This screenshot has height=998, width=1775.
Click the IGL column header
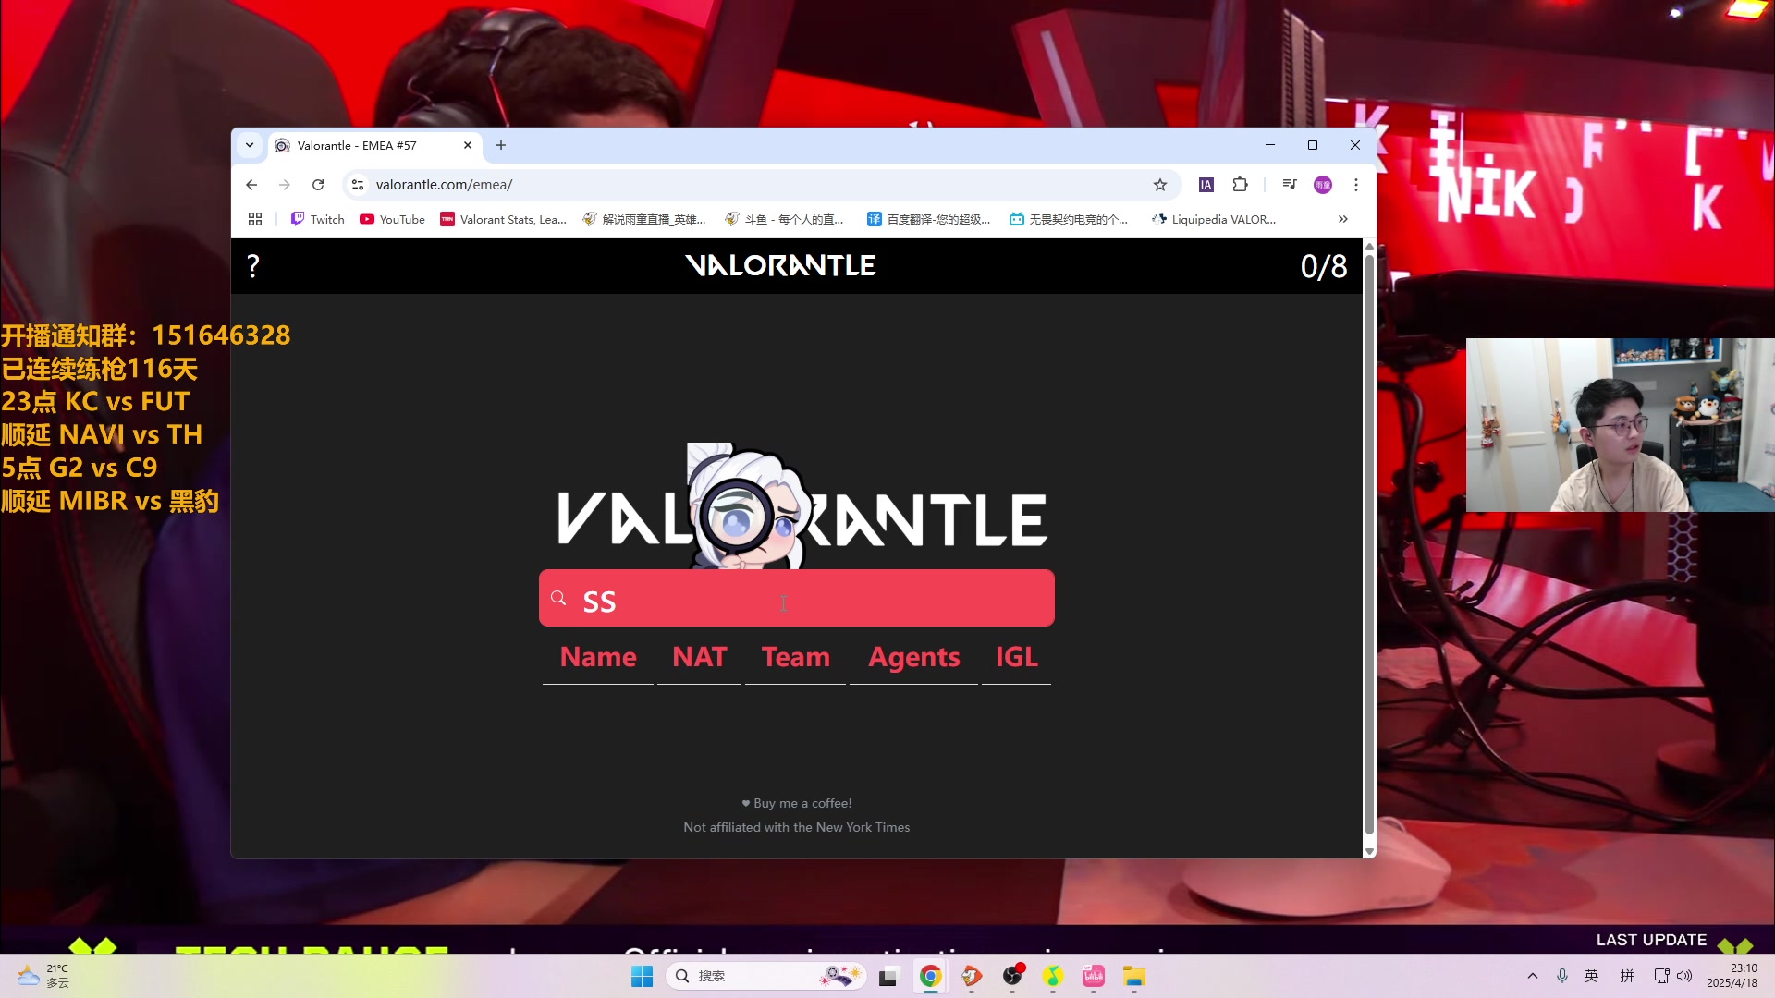[1017, 657]
